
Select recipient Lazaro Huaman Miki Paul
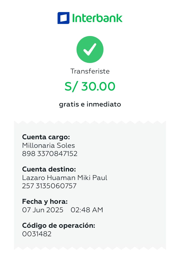point(65,178)
